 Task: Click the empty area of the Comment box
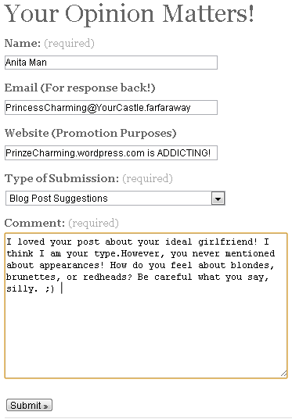146,334
